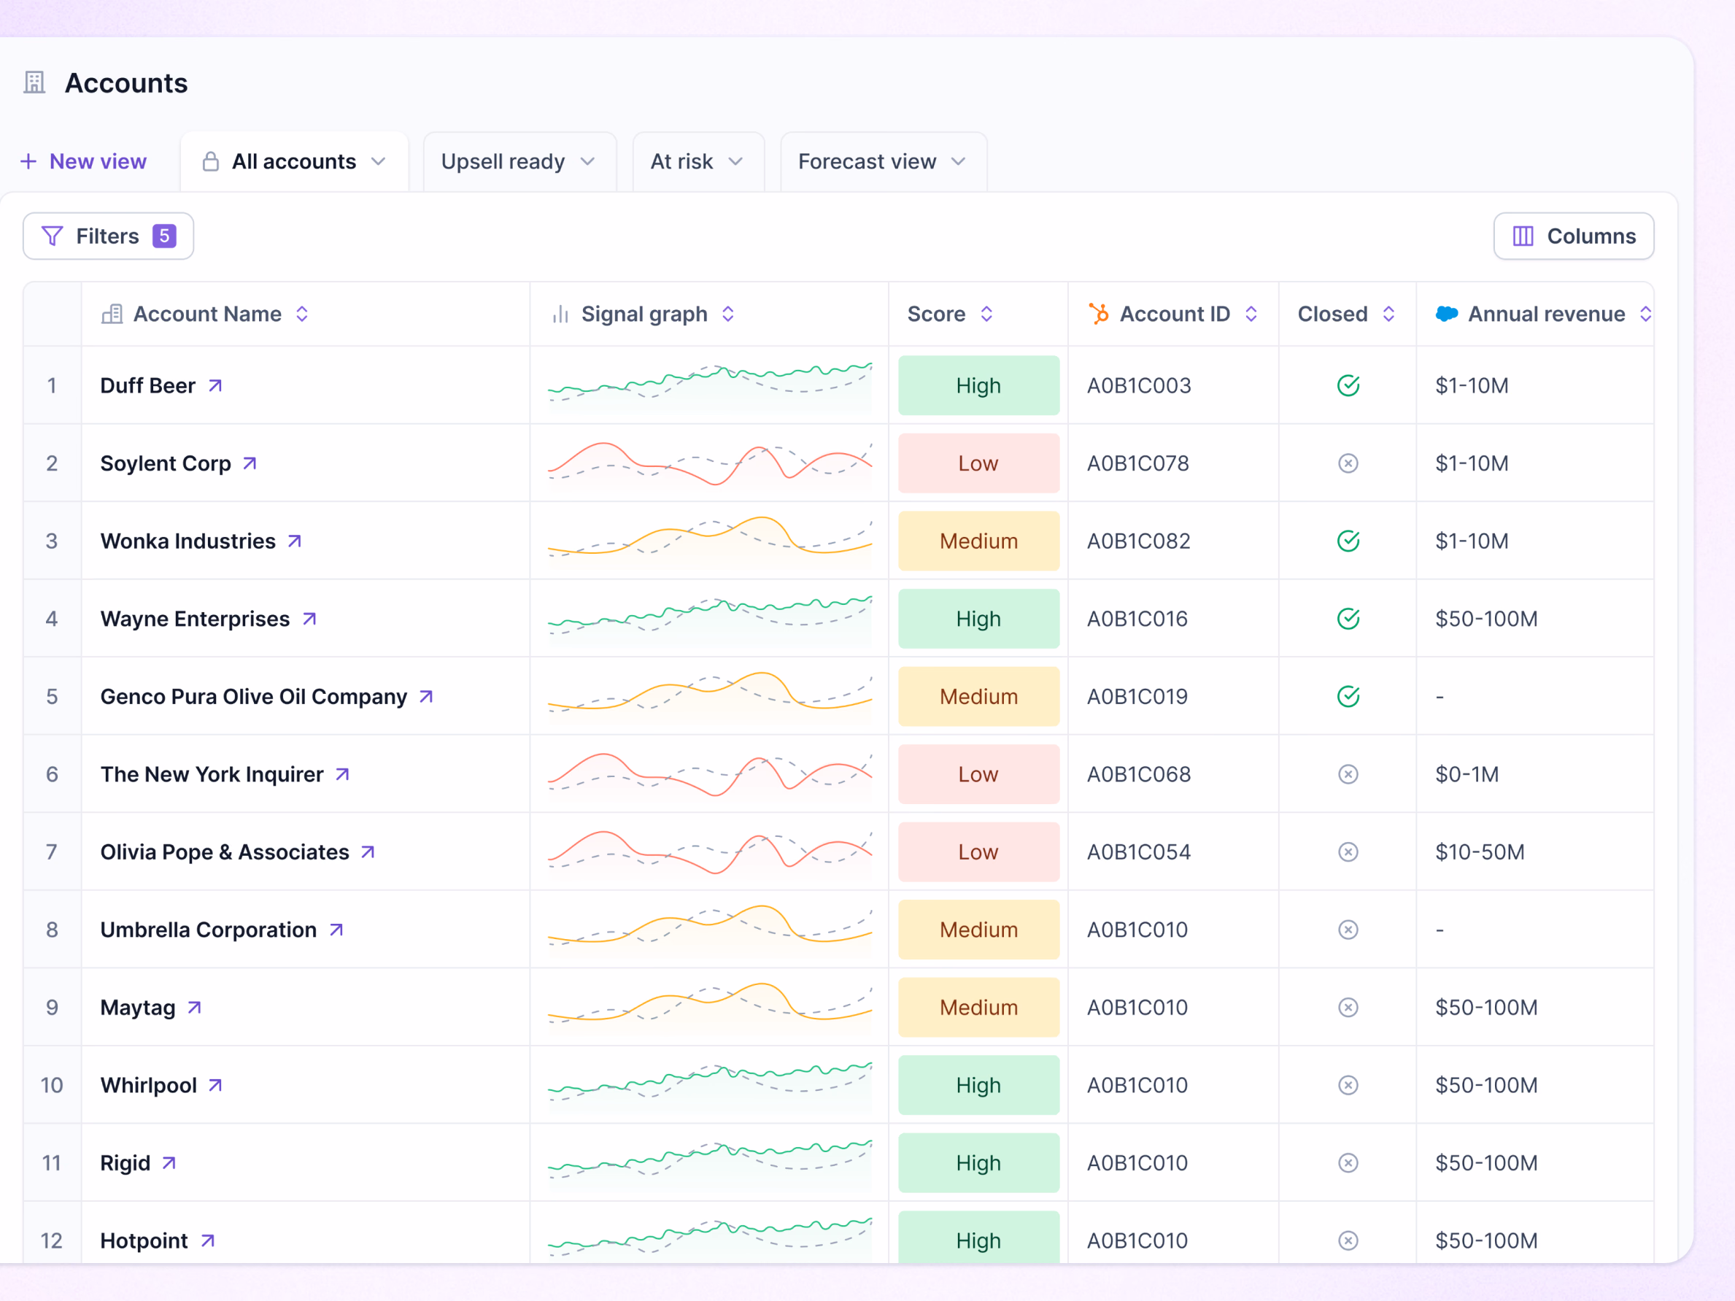Open Genco Pura Olive Oil Company arrow

[x=426, y=696]
